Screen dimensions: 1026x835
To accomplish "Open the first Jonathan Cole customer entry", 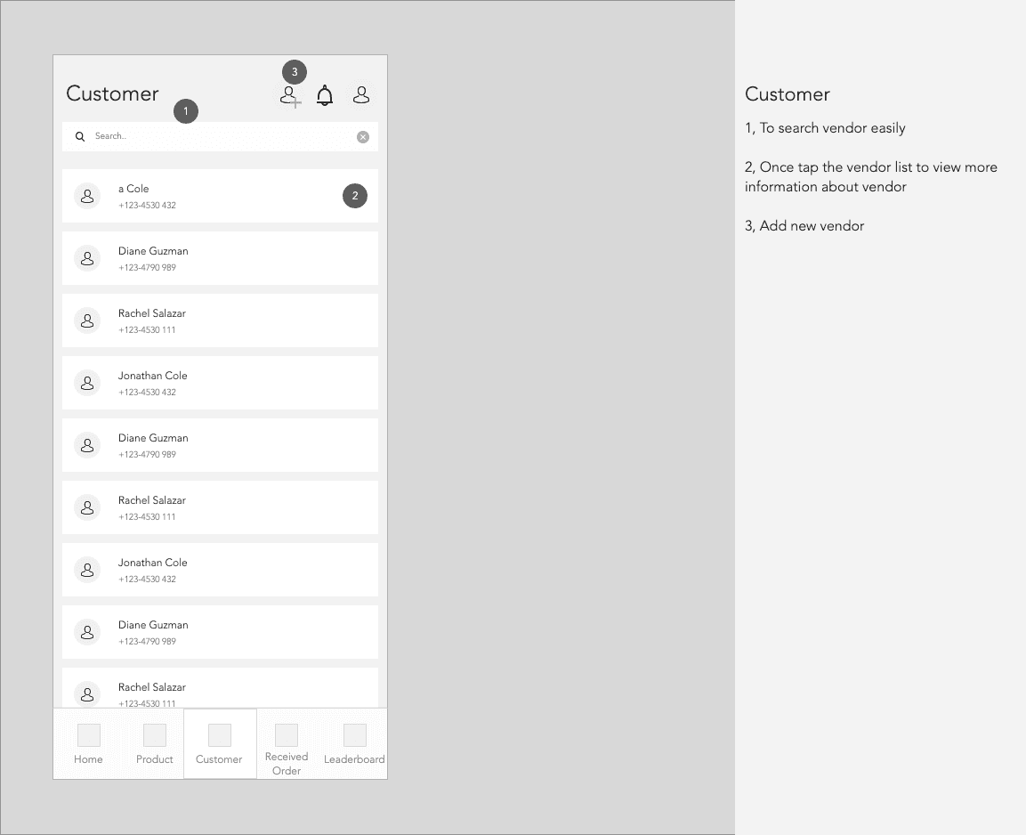I will (x=220, y=383).
